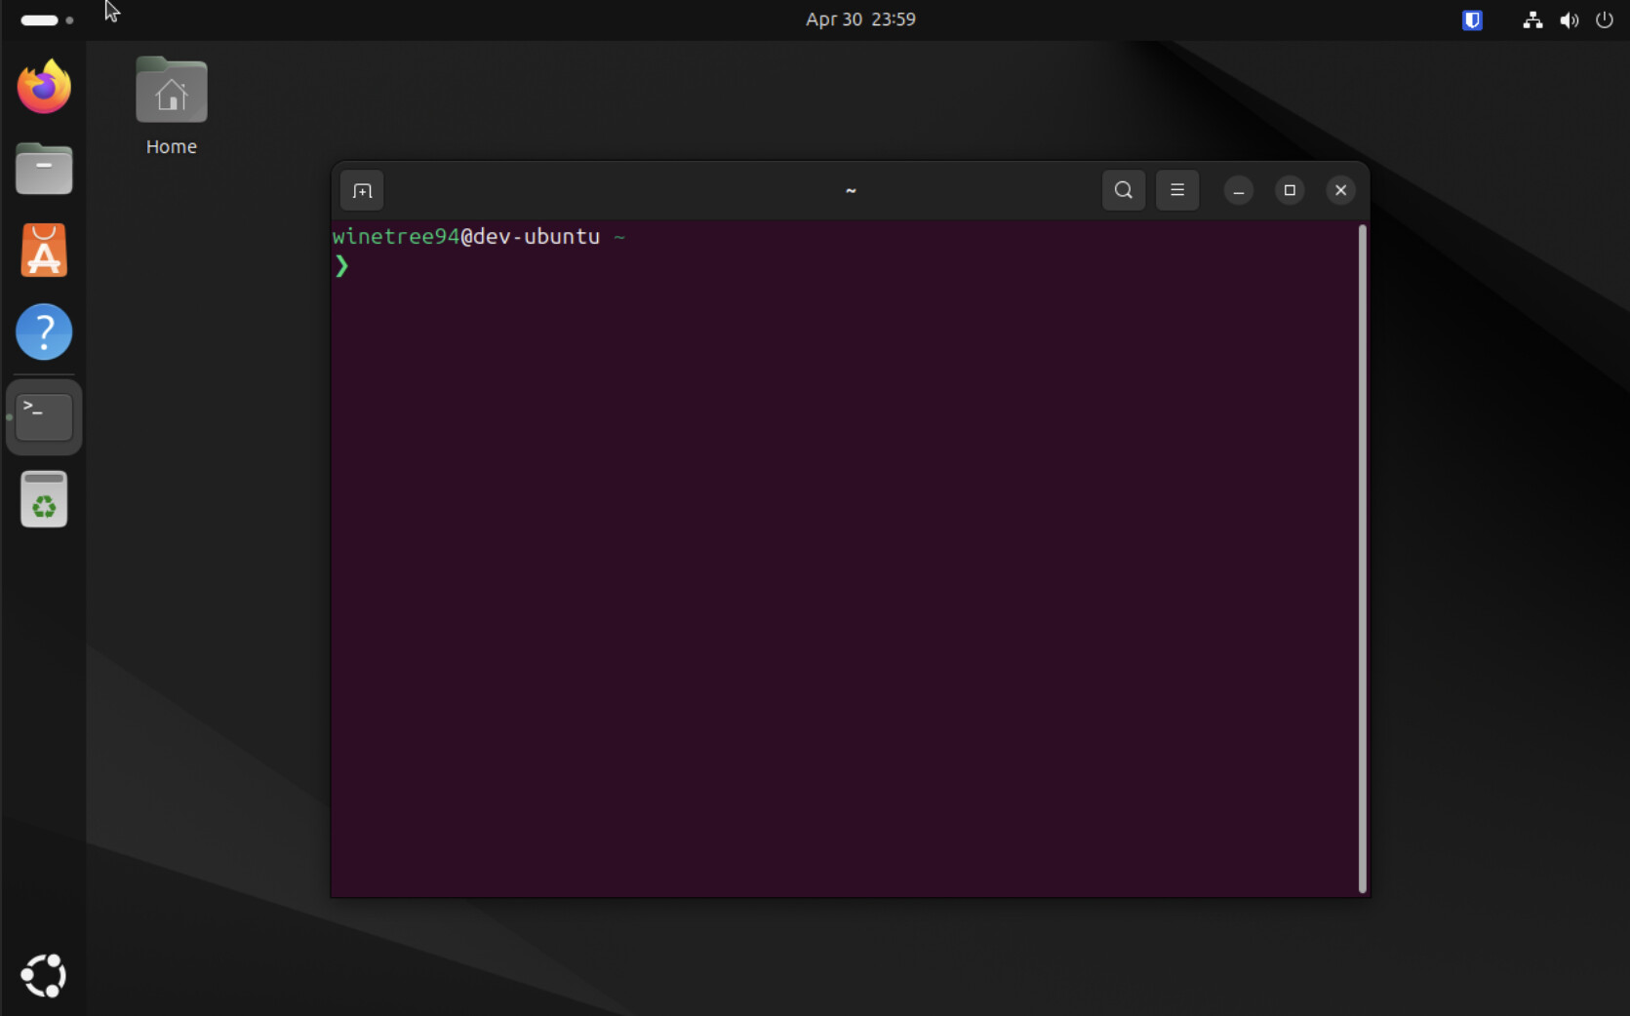Open a new terminal tab
The height and width of the screenshot is (1016, 1630).
tap(362, 191)
